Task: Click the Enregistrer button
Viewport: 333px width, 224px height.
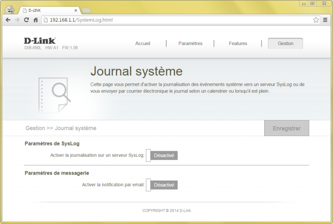Action: [286, 128]
